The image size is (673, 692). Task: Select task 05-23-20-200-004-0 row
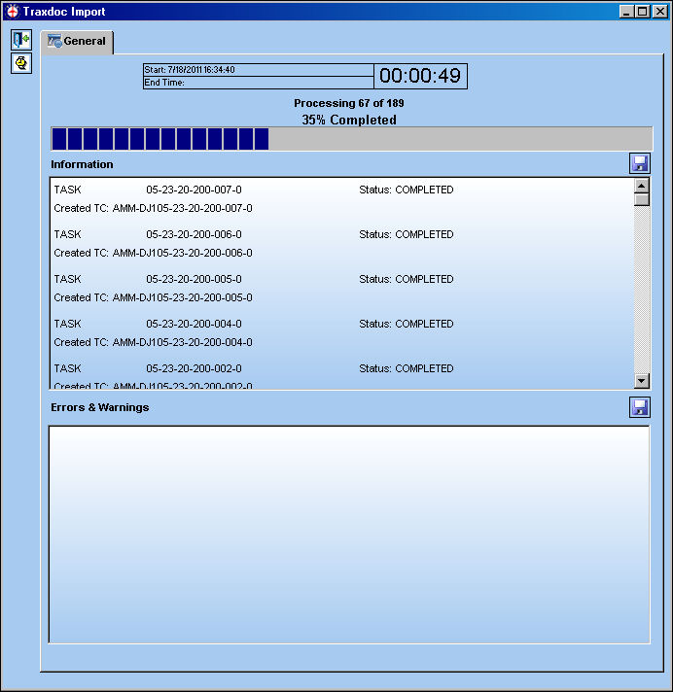254,324
